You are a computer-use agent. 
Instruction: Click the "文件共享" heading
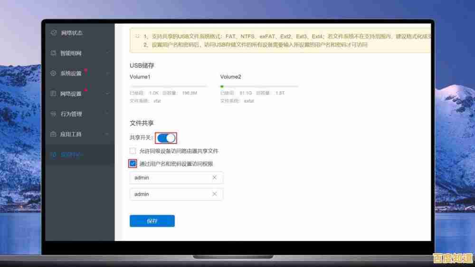coord(142,123)
